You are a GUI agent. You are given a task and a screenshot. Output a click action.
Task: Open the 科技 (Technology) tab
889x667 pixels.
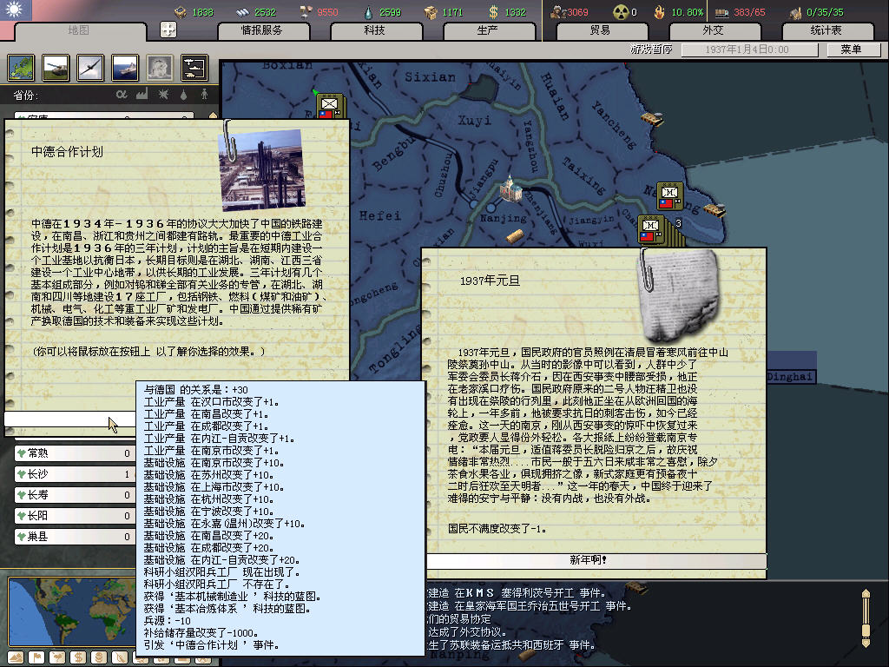[x=374, y=30]
